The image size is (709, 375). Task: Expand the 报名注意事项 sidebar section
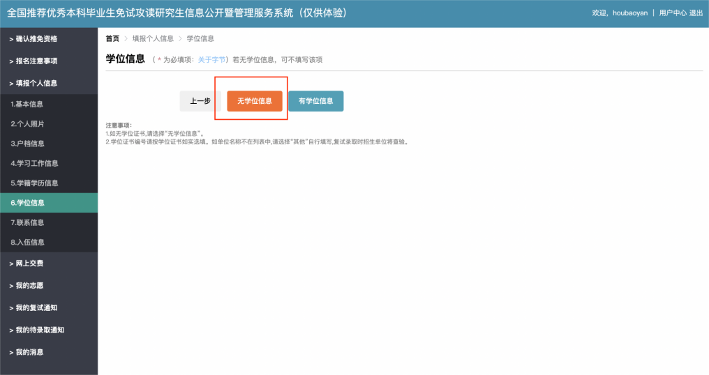pyautogui.click(x=48, y=61)
